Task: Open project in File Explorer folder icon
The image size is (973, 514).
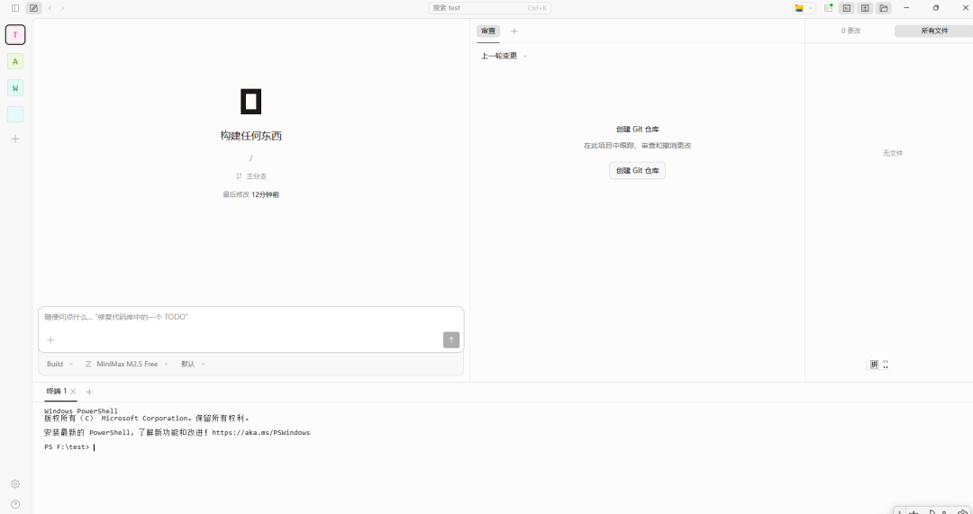Action: click(799, 8)
